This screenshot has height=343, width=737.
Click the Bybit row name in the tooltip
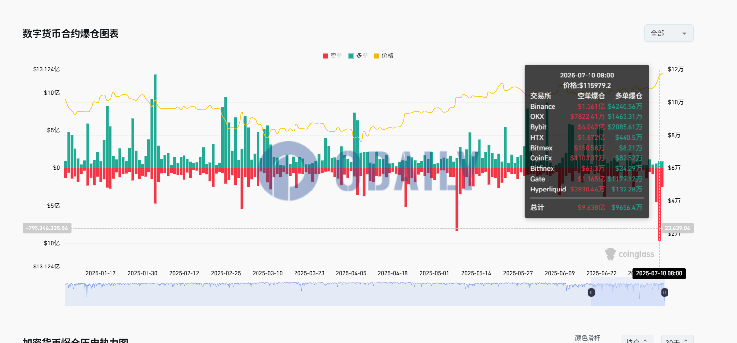[538, 127]
